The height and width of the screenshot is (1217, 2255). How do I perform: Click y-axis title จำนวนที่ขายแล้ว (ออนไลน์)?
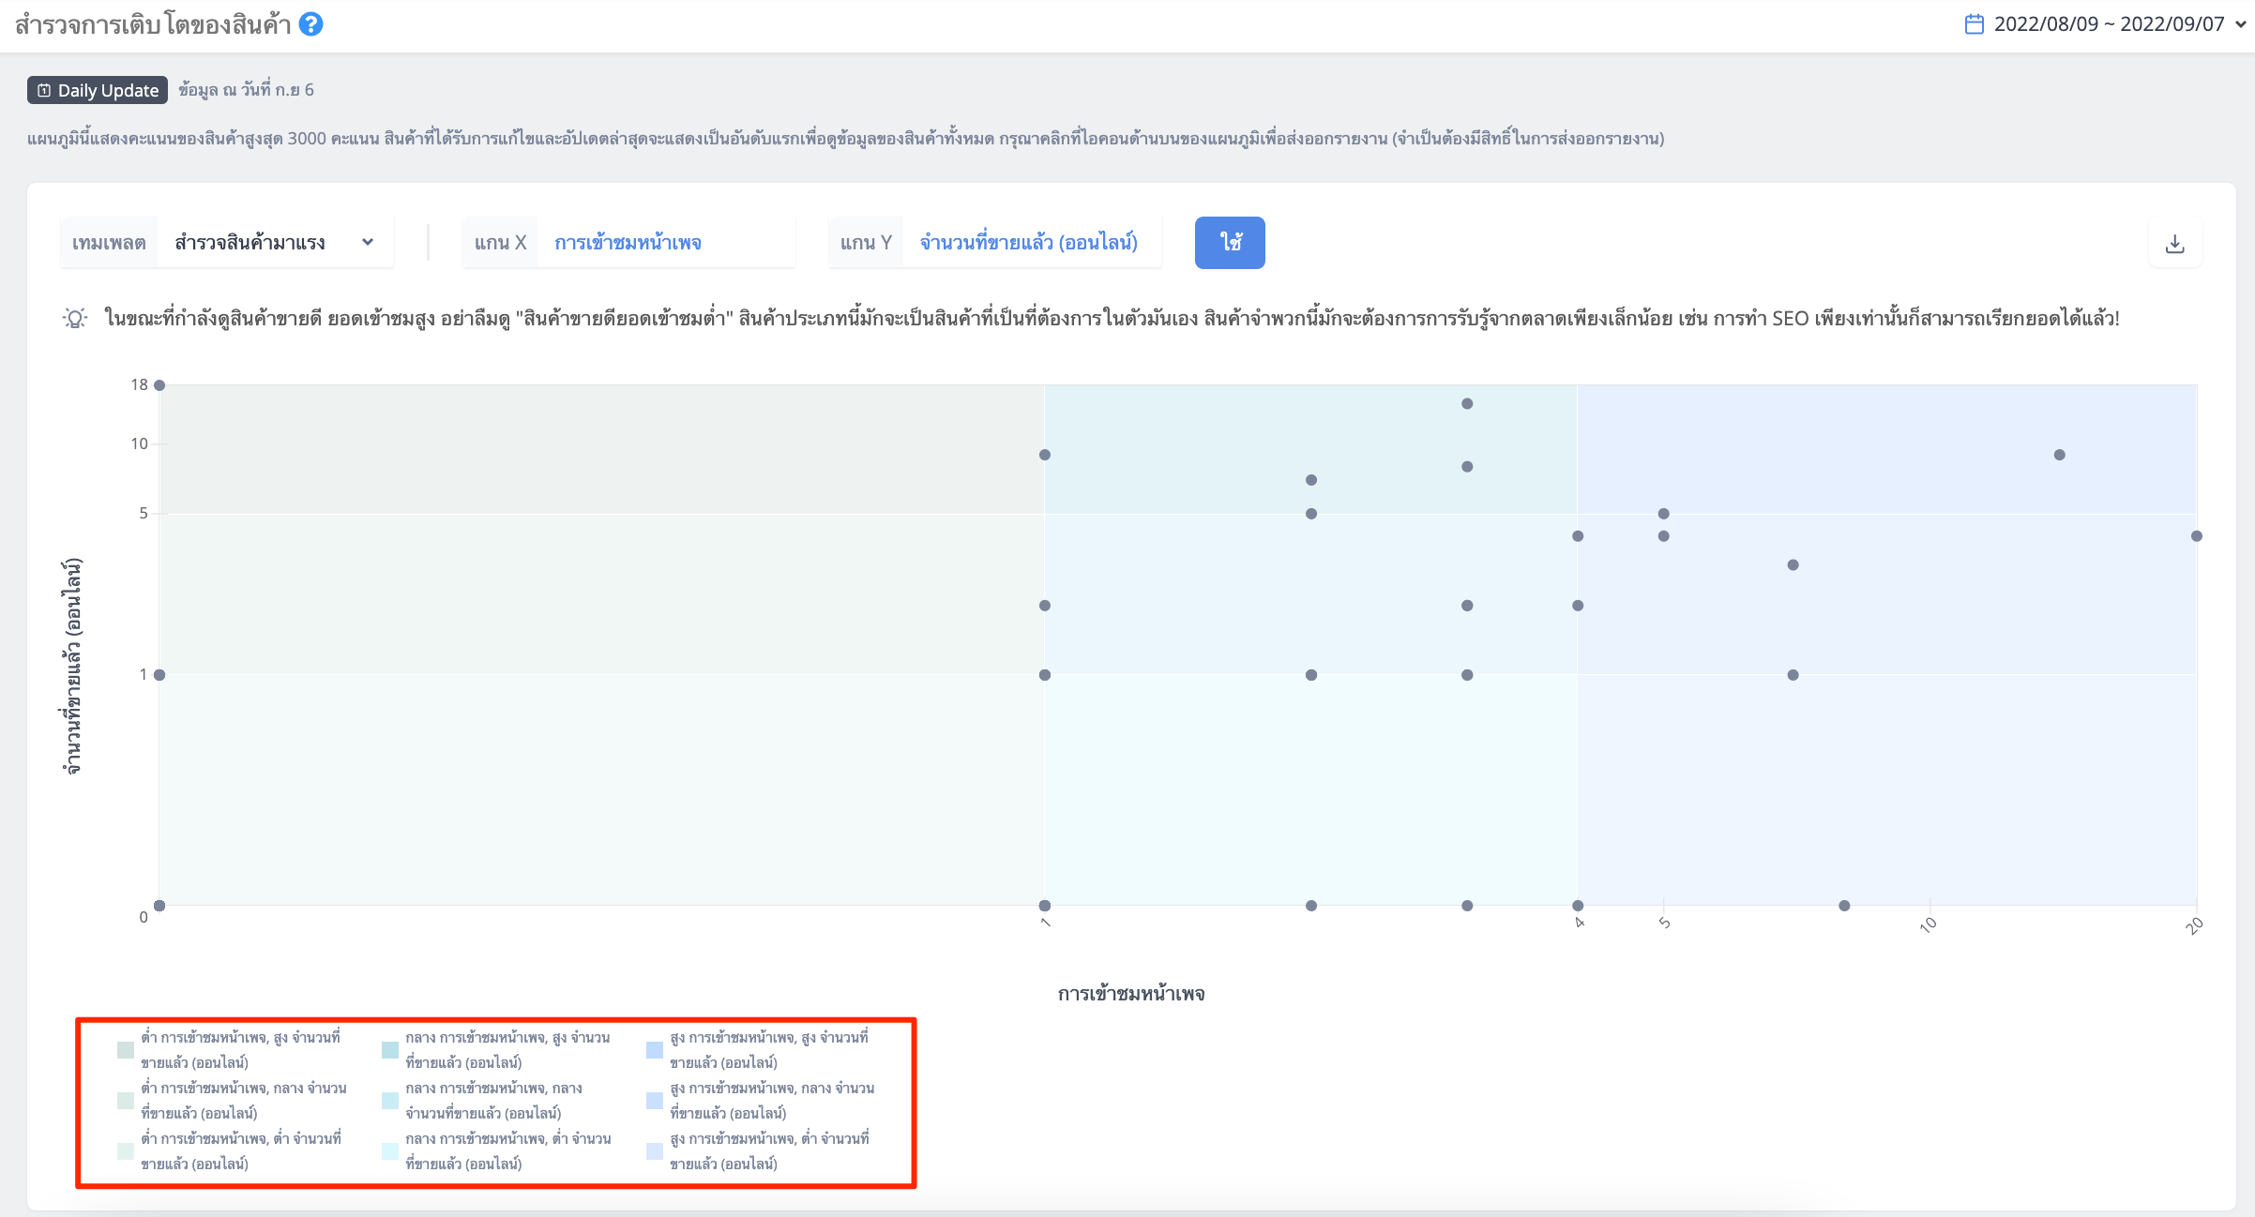pos(73,667)
